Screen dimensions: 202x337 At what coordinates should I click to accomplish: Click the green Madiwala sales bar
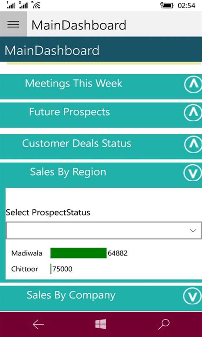coord(79,253)
